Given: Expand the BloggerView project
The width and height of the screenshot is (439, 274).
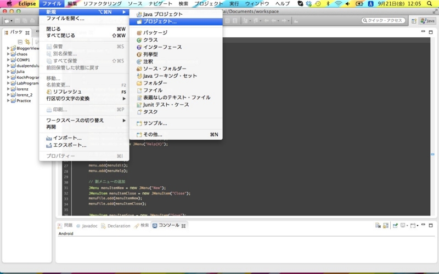Looking at the screenshot, I should coord(8,48).
